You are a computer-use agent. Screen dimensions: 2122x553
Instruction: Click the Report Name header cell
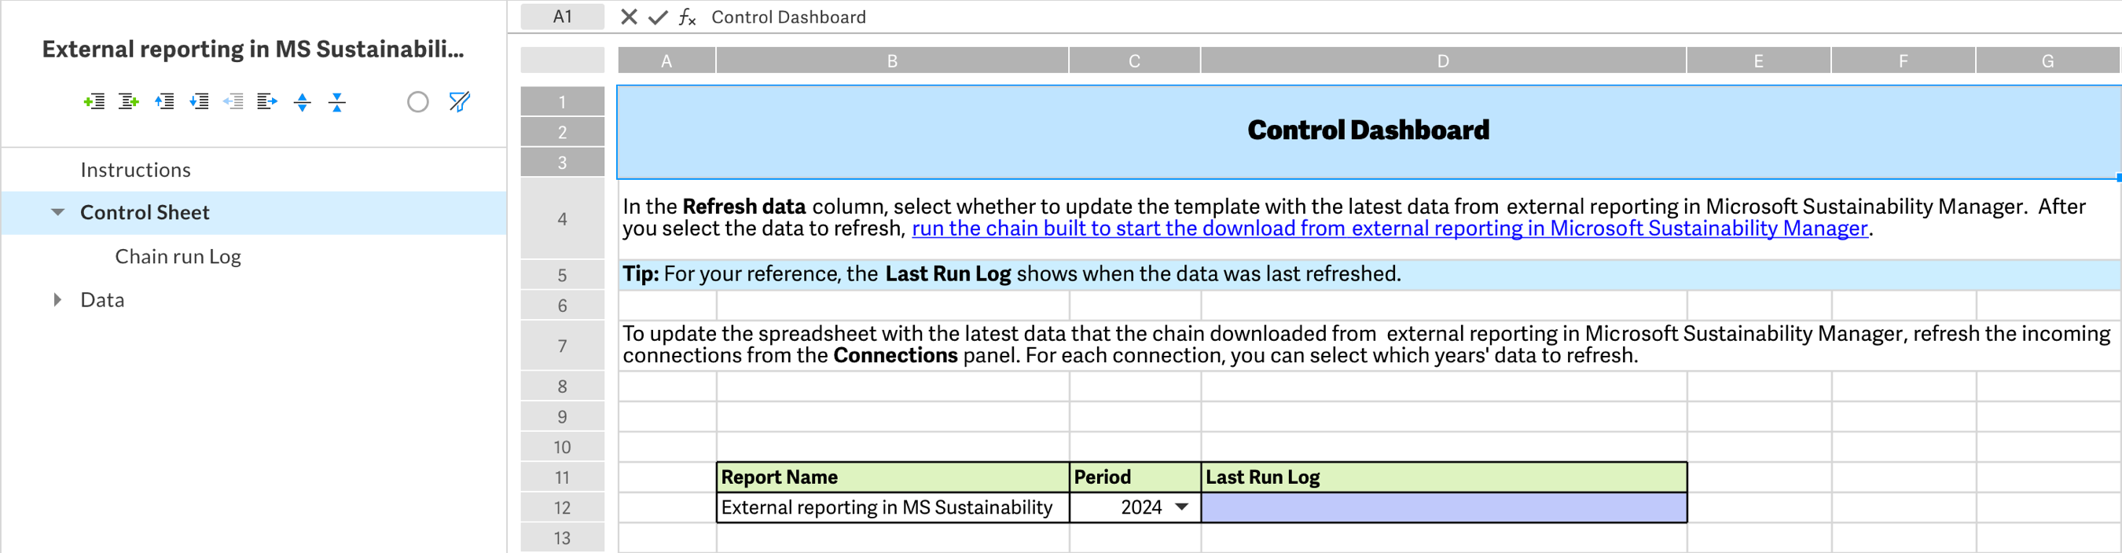[893, 478]
